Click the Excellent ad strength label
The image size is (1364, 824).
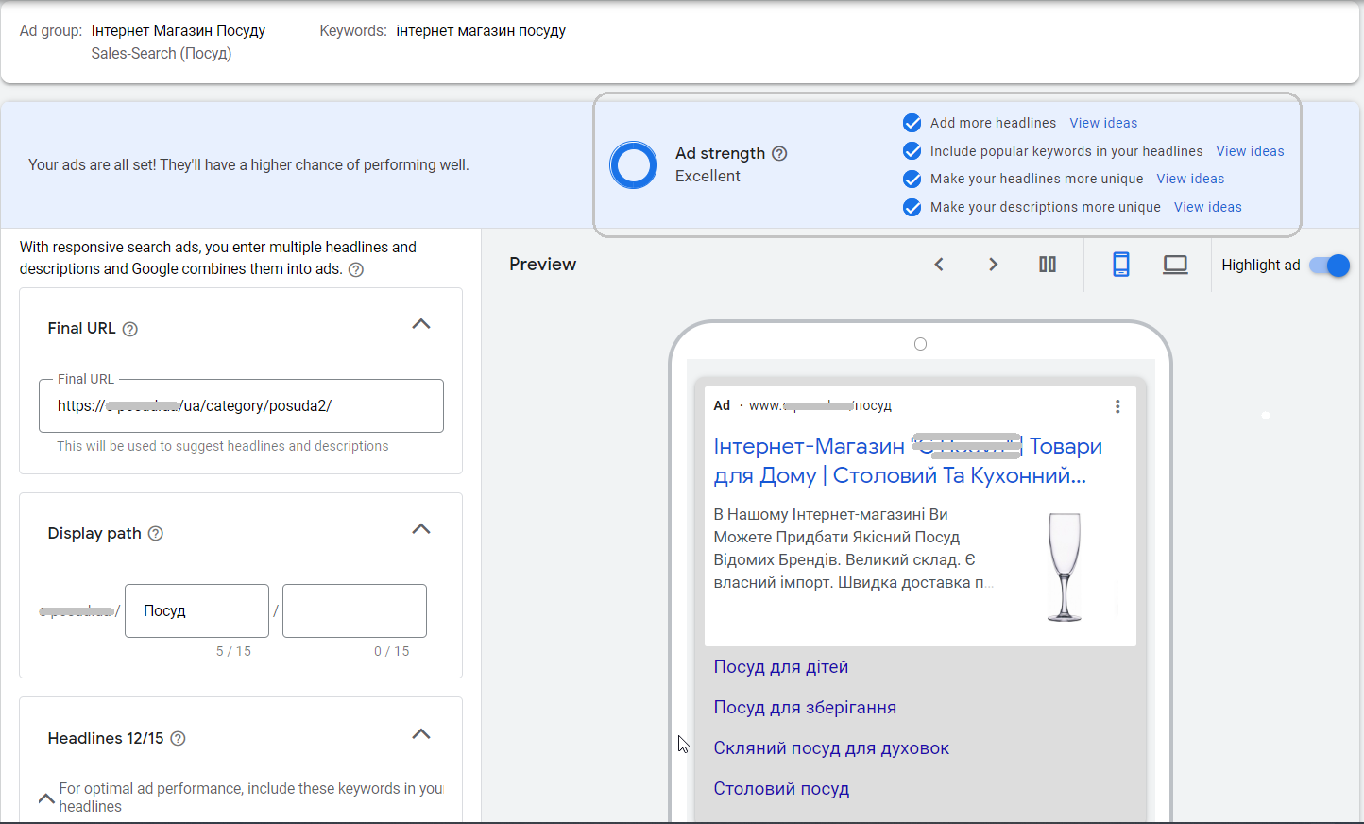[x=708, y=177]
